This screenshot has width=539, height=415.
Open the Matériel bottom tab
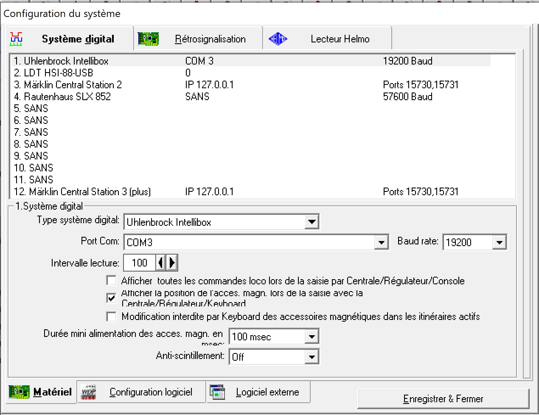(42, 392)
